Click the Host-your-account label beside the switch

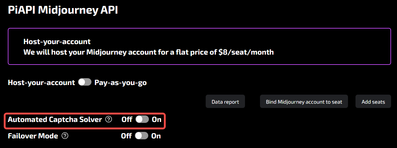tap(41, 83)
